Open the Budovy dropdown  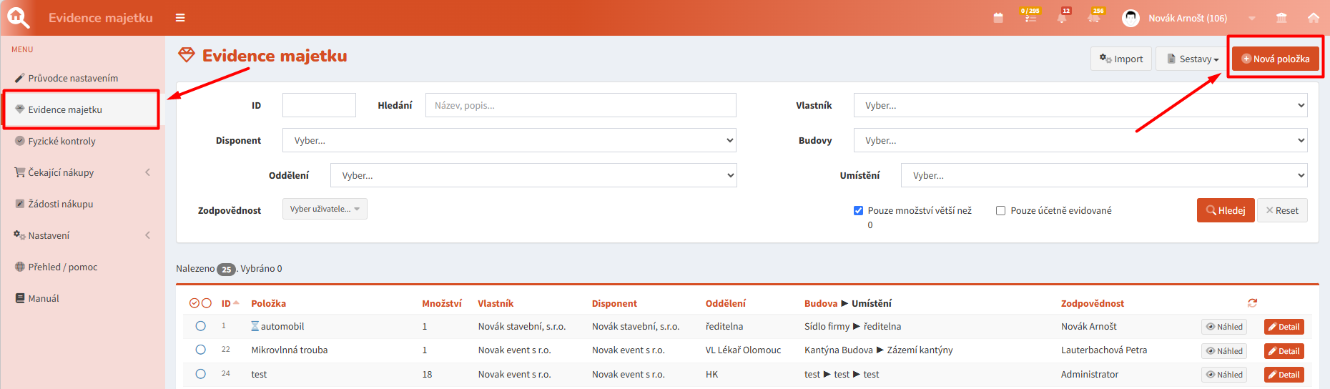[x=1080, y=140]
